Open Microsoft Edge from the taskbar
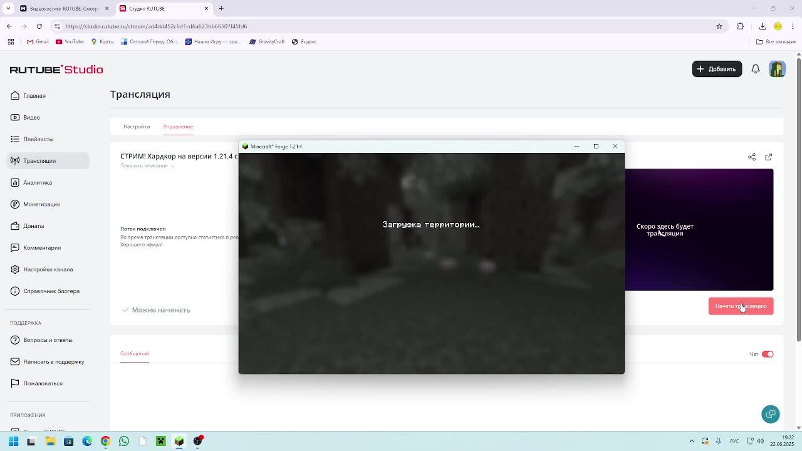Image resolution: width=802 pixels, height=451 pixels. [87, 441]
